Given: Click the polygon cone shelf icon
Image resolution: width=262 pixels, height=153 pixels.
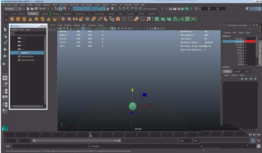Looking at the screenshot, I should pos(30,19).
